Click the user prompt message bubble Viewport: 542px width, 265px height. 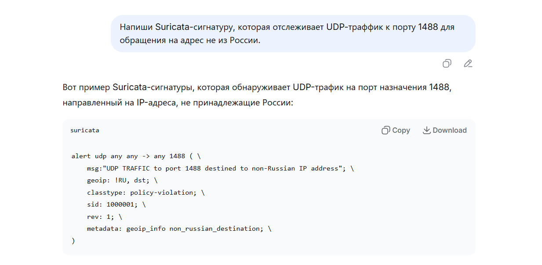tap(293, 34)
